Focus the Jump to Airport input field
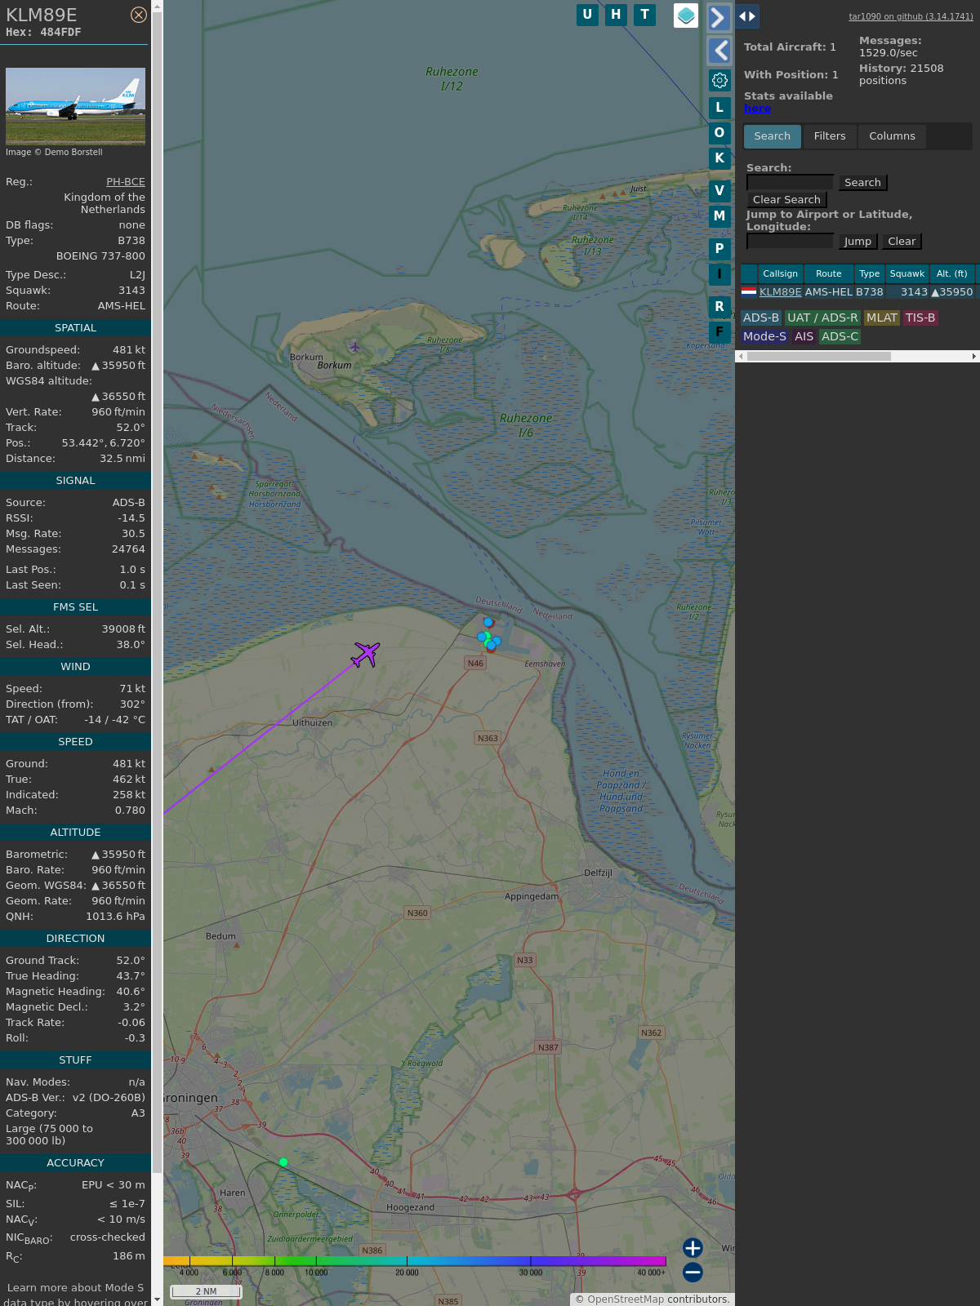 [x=790, y=242]
